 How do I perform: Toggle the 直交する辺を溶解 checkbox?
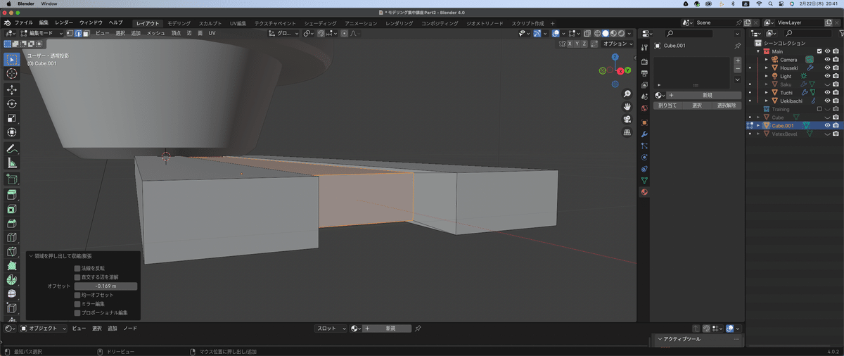(x=77, y=277)
